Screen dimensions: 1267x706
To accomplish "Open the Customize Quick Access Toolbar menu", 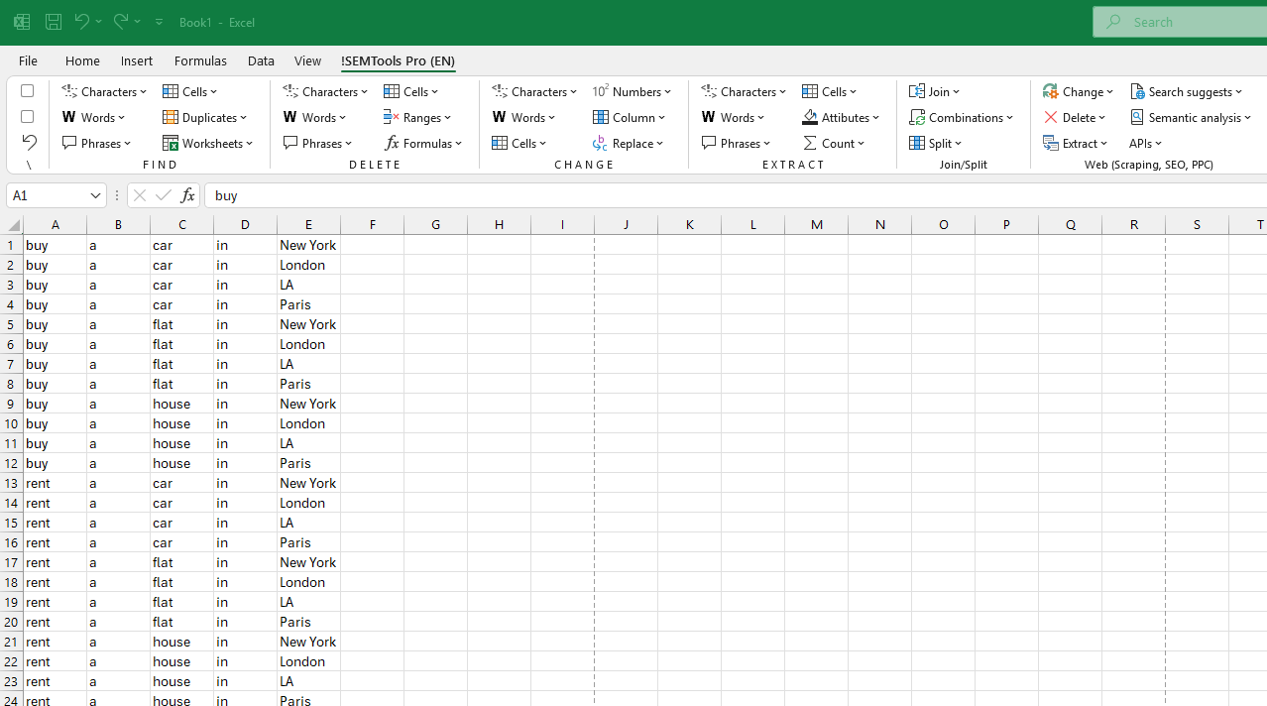I will click(159, 21).
